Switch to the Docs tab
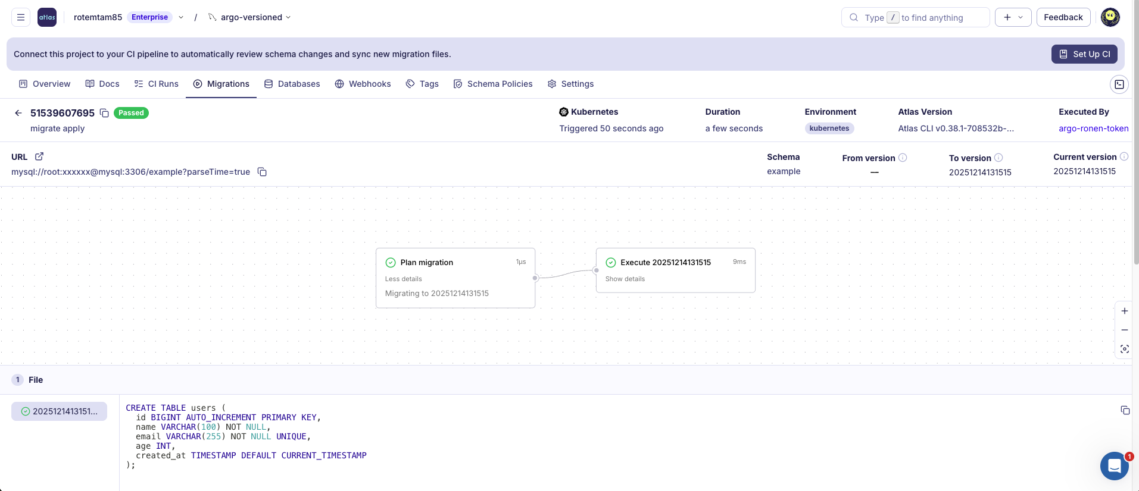The width and height of the screenshot is (1139, 491). (x=102, y=84)
